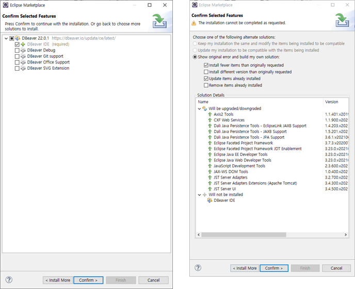This screenshot has height=289, width=355.
Task: Uncheck 'Install fewer items than originally requested'
Action: [x=206, y=65]
